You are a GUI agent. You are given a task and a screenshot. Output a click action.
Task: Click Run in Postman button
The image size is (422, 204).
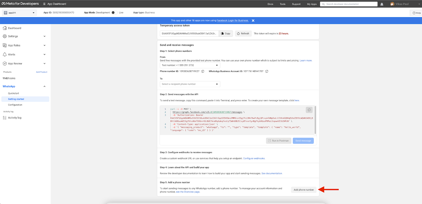click(279, 141)
